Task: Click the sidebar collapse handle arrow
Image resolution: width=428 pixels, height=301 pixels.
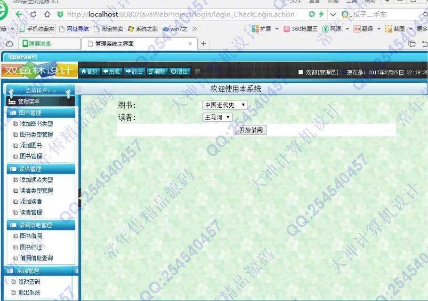Action: coord(80,198)
